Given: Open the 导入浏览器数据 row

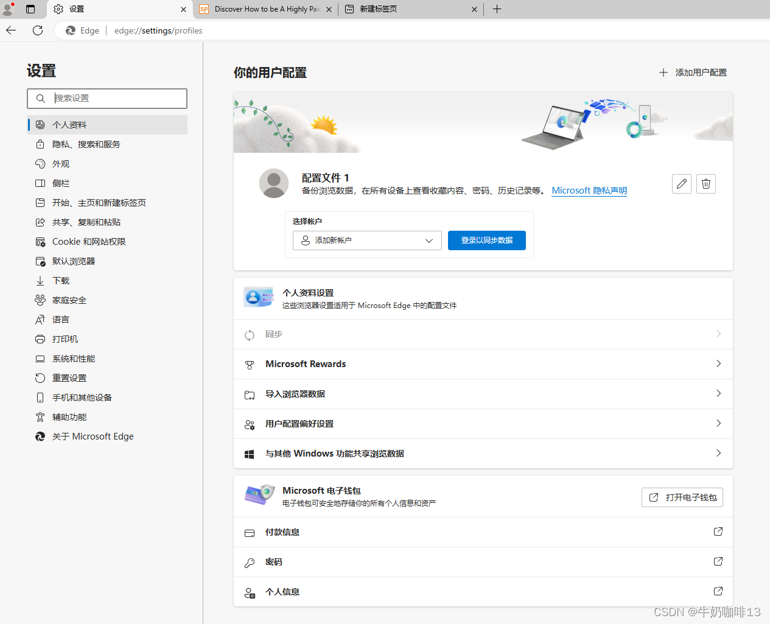Looking at the screenshot, I should [x=483, y=394].
